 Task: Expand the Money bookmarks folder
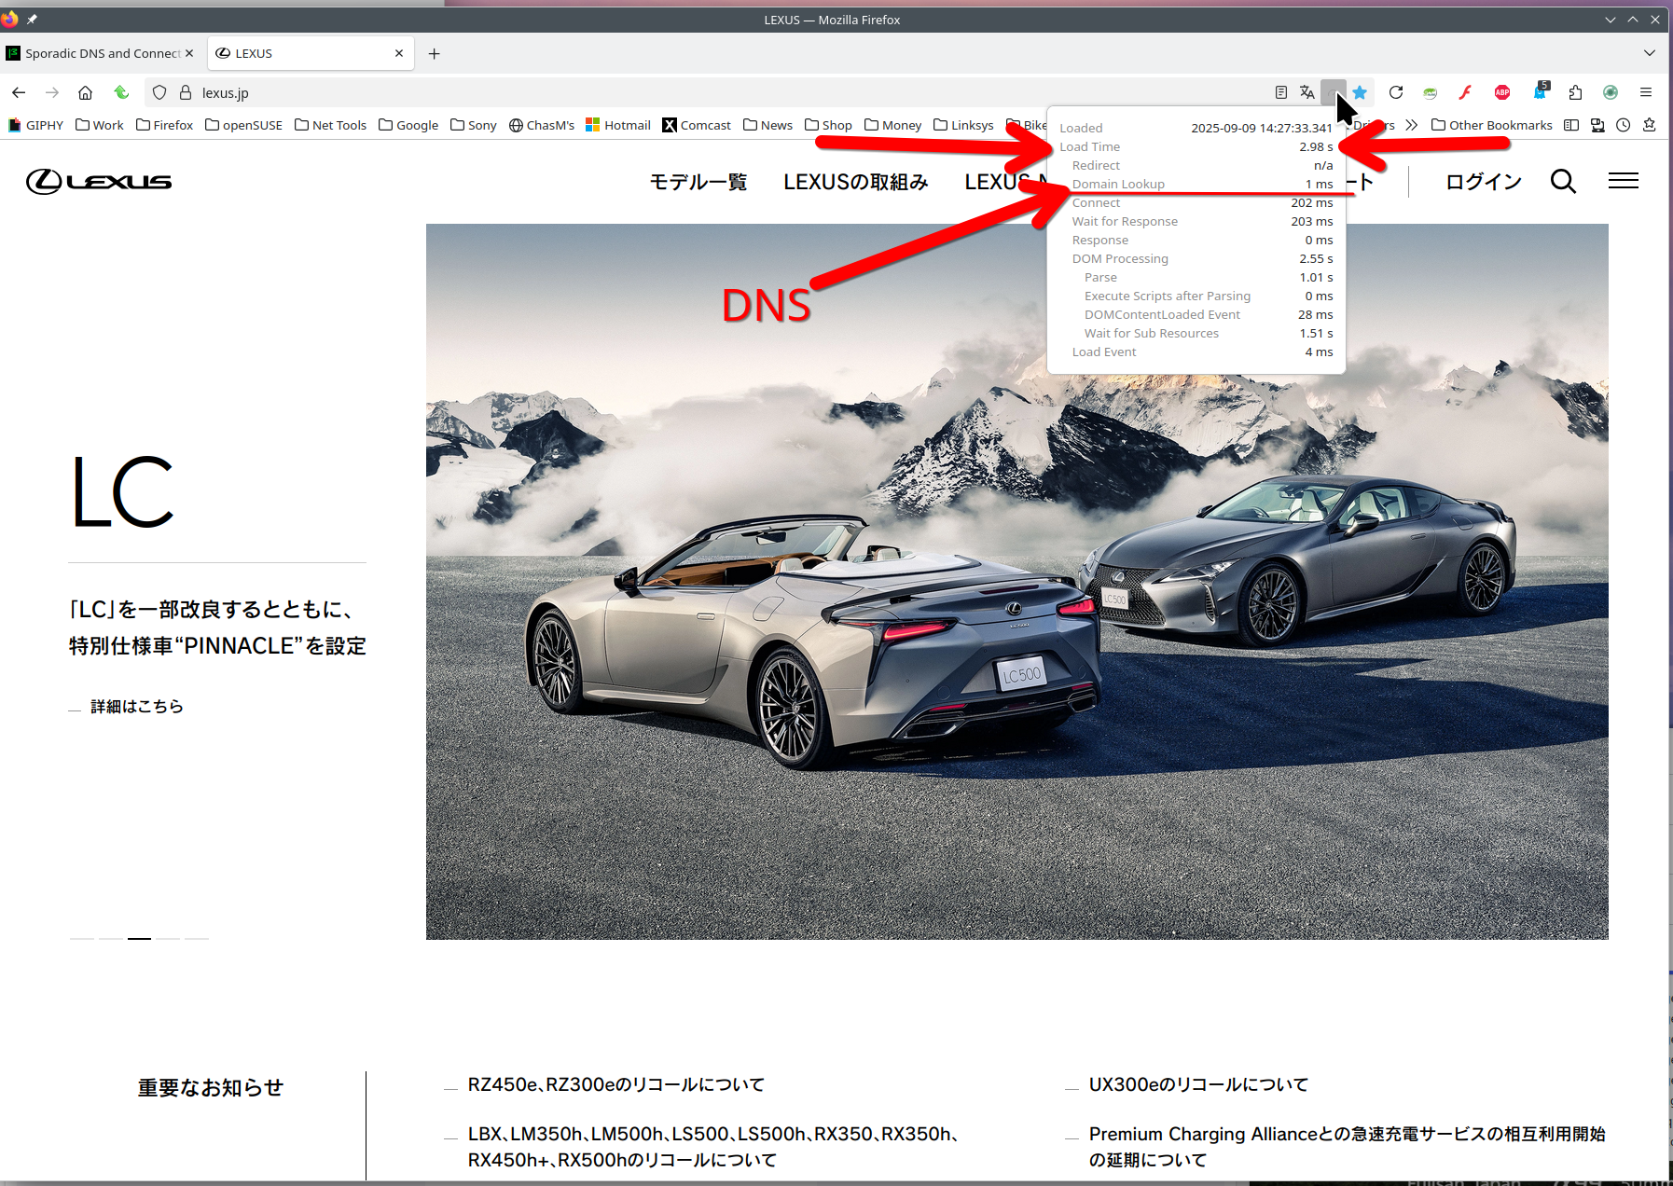pyautogui.click(x=892, y=125)
